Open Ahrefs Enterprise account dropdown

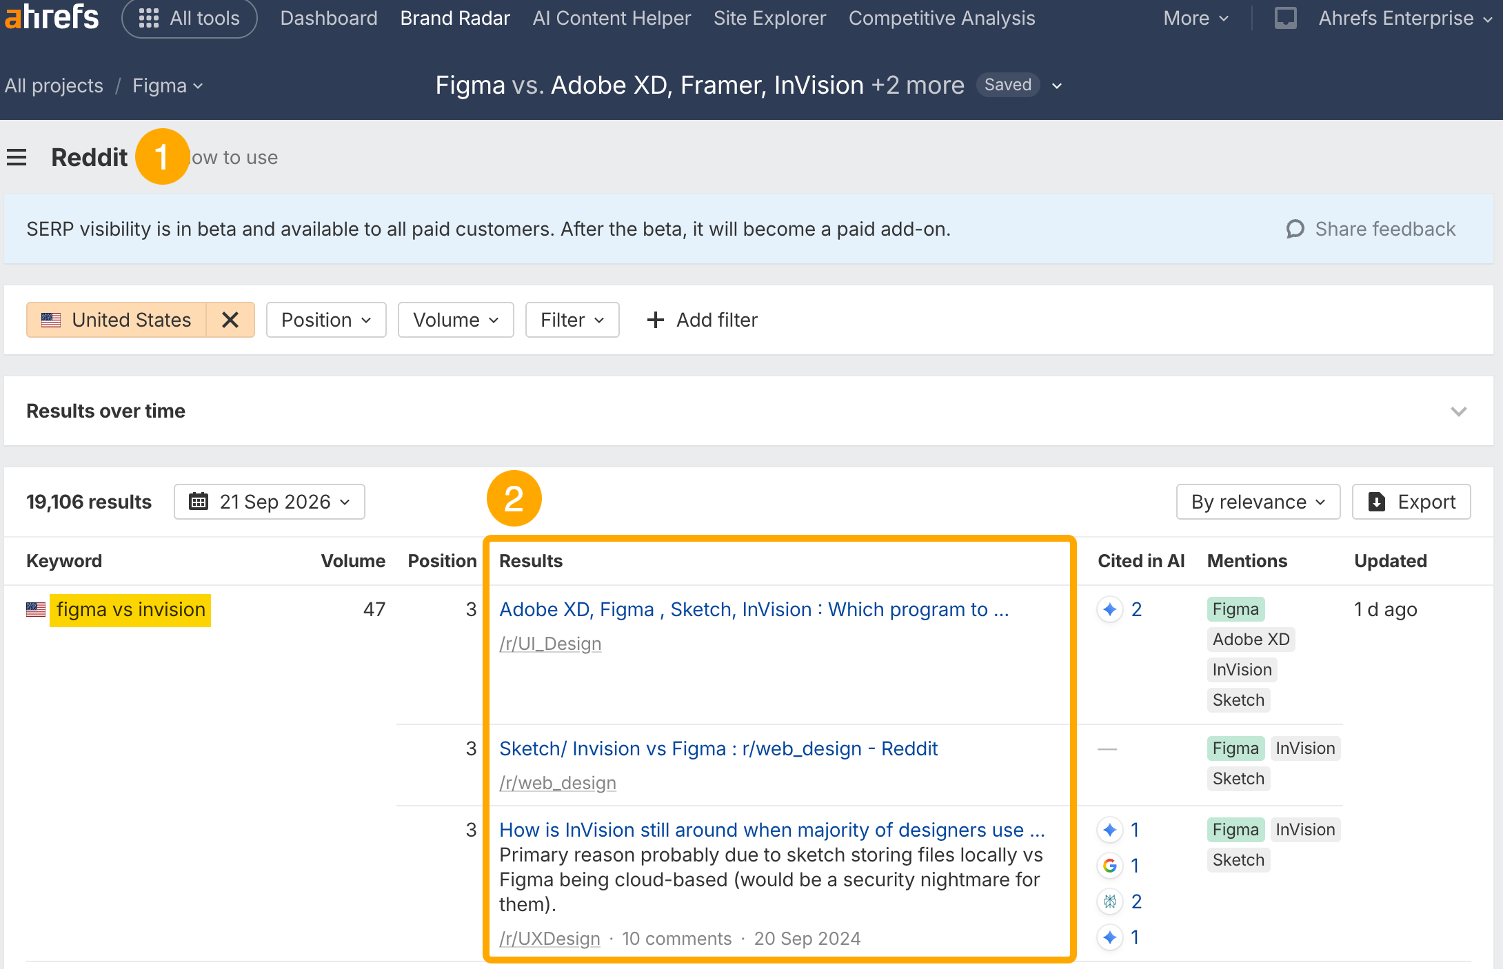(x=1405, y=18)
